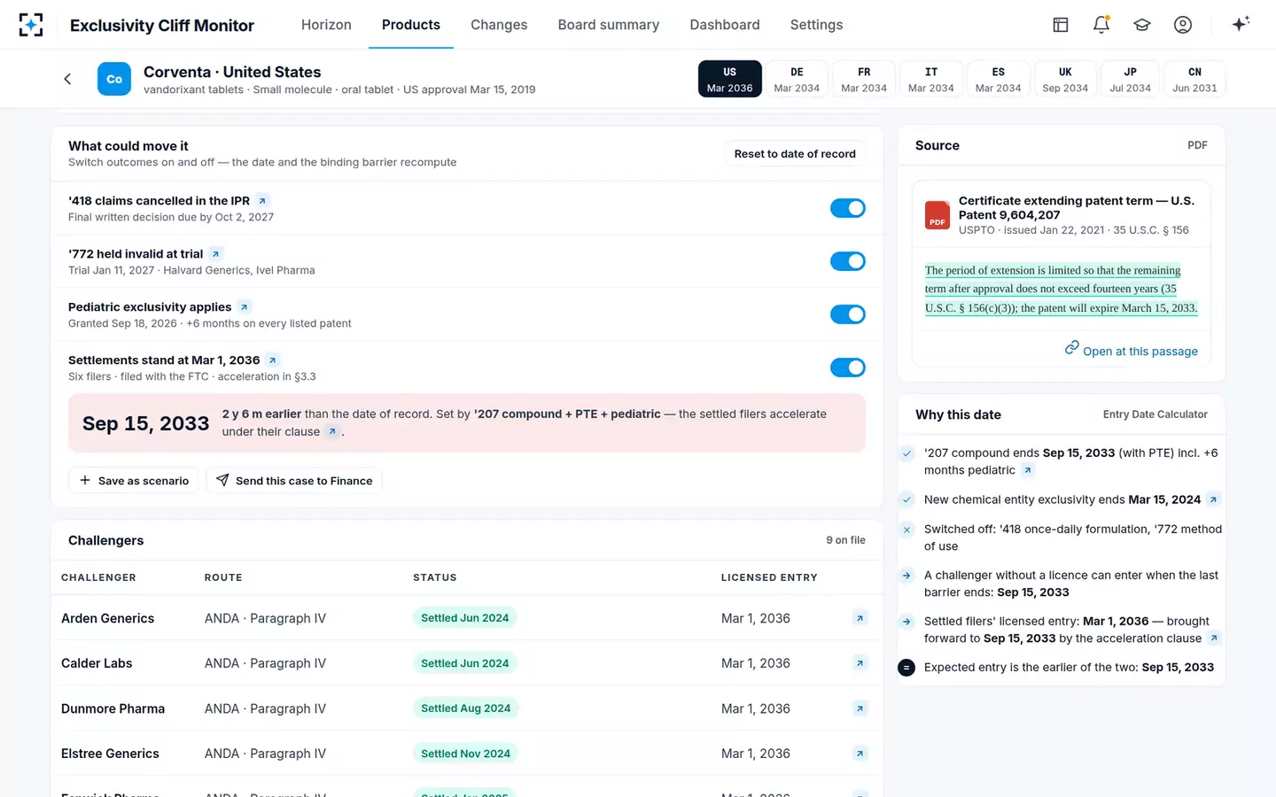Image resolution: width=1276 pixels, height=797 pixels.
Task: Select the UK Sep 2034 country tab
Action: pos(1065,79)
